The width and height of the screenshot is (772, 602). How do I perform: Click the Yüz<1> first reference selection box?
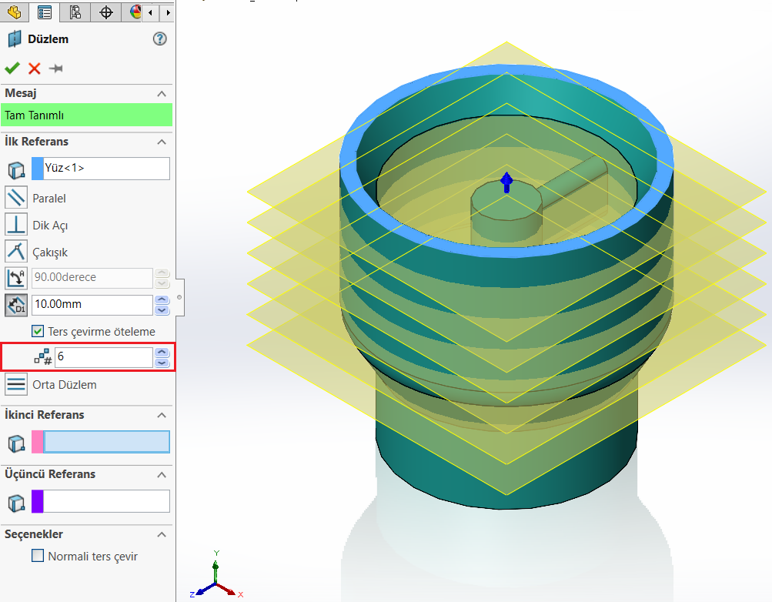(x=106, y=168)
